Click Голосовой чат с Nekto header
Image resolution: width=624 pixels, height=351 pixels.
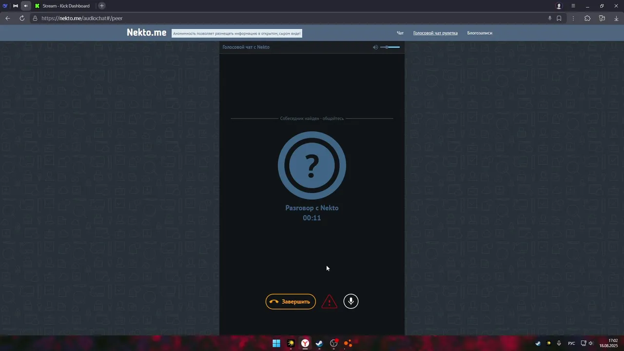click(x=246, y=47)
